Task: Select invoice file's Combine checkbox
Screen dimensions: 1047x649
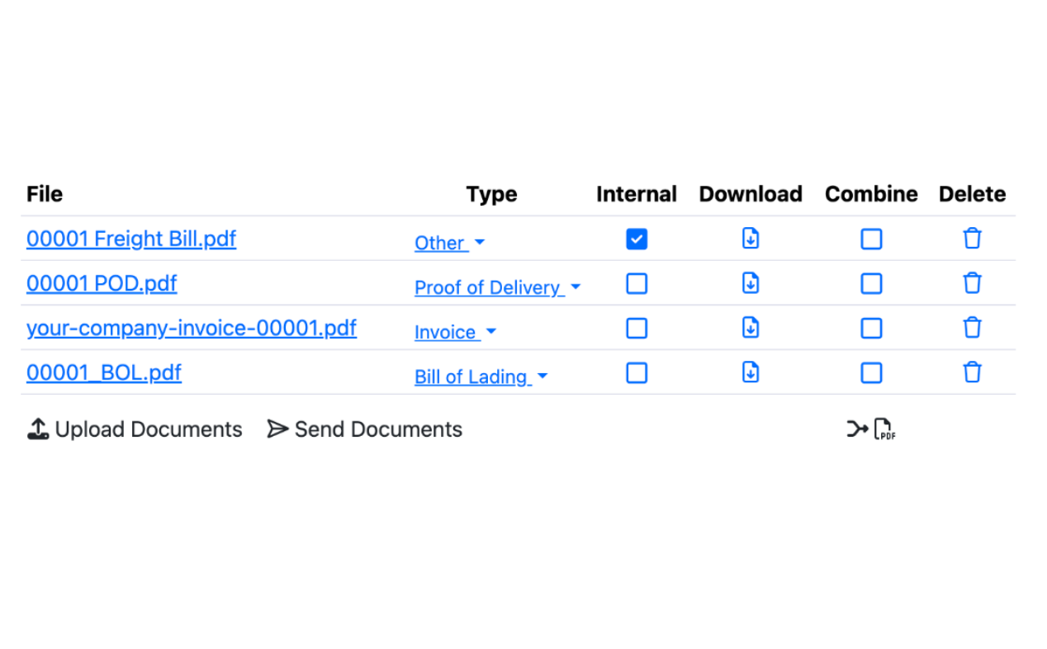Action: [871, 328]
